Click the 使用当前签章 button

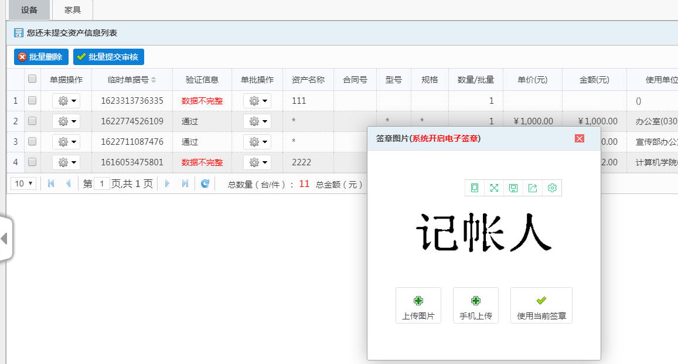pyautogui.click(x=541, y=305)
